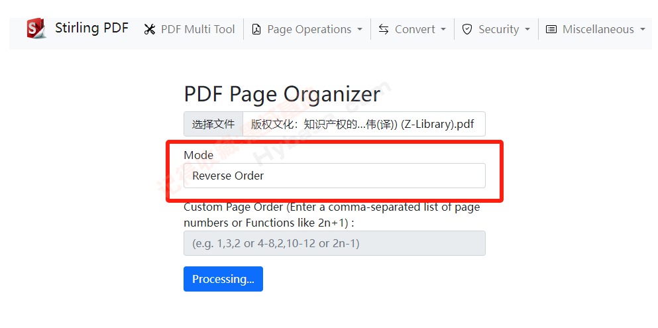Viewport: 658px width, 328px height.
Task: Click the PDF Multi Tool wrench icon
Action: (149, 29)
